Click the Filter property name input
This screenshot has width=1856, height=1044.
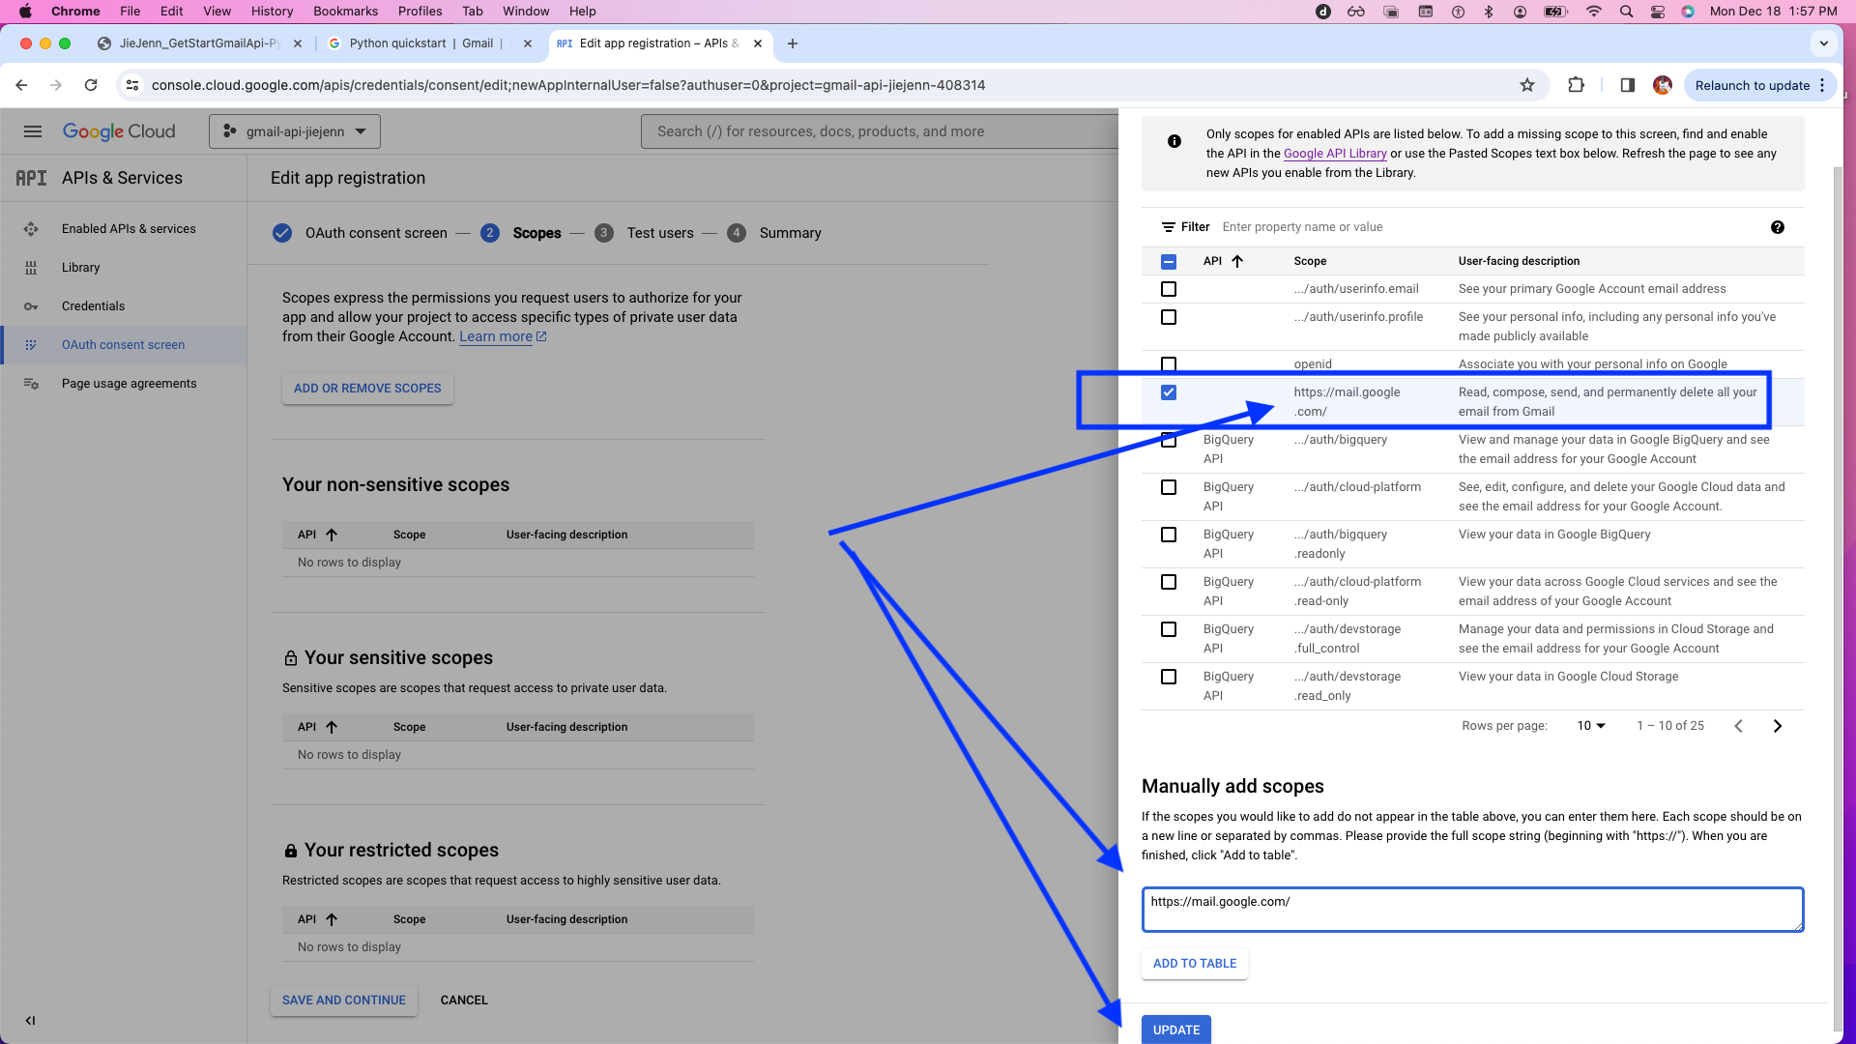(1489, 227)
